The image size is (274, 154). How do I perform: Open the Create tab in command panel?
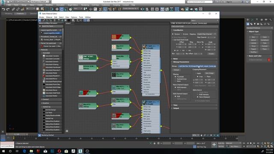coord(247,20)
